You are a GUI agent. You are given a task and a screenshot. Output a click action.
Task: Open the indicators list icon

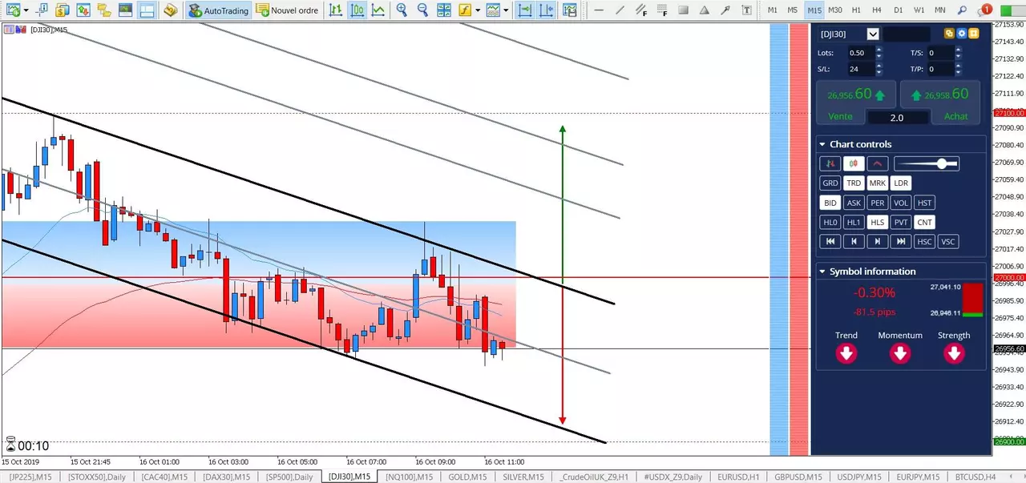click(464, 10)
